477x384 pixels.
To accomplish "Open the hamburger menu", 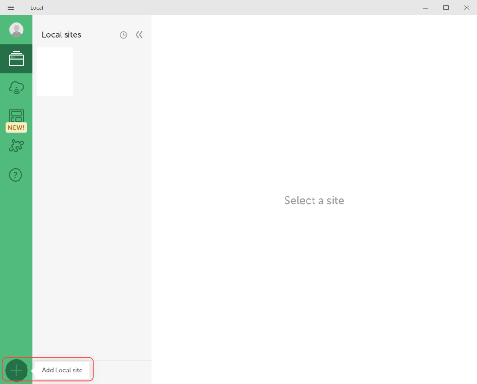I will tap(11, 7).
